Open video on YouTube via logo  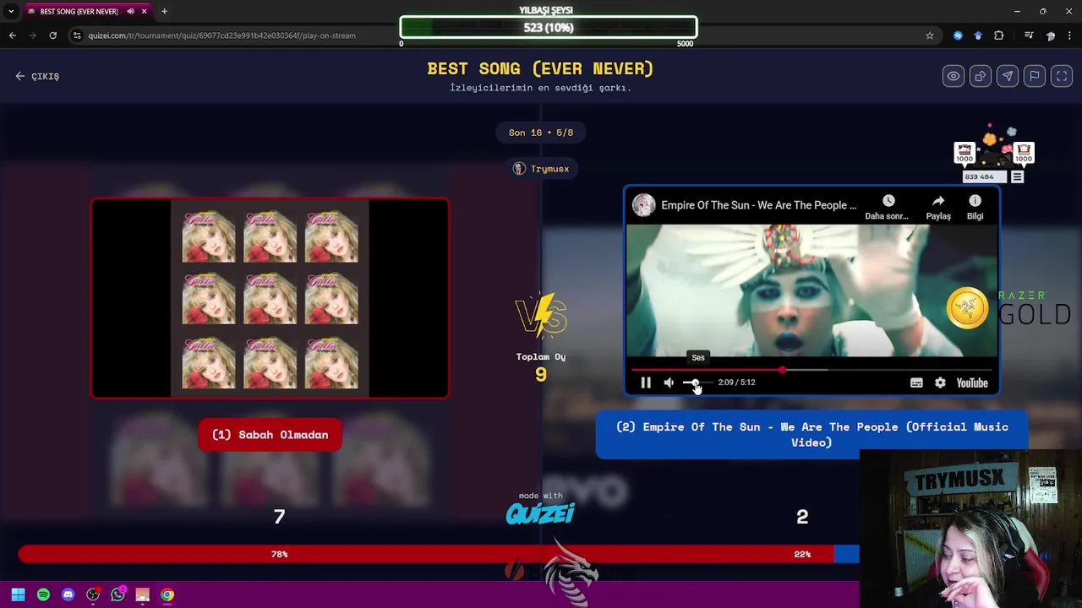[972, 383]
